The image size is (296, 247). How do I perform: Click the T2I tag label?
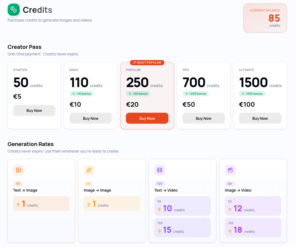point(18,184)
